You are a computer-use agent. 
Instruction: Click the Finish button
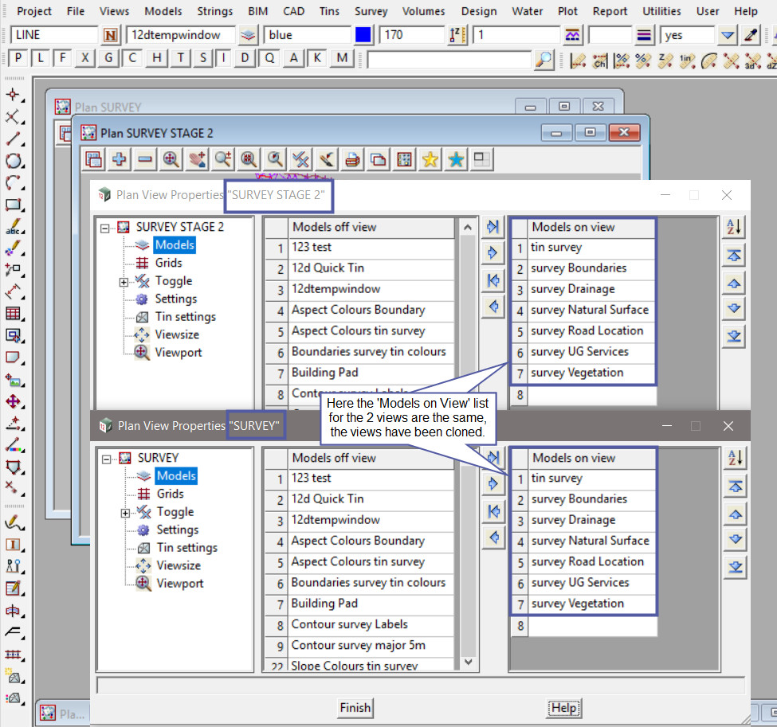click(x=355, y=707)
